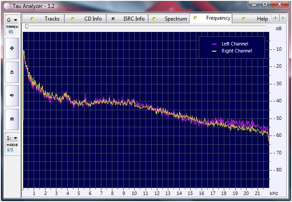
Task: Click the Right Channel legend entry
Action: (x=236, y=51)
